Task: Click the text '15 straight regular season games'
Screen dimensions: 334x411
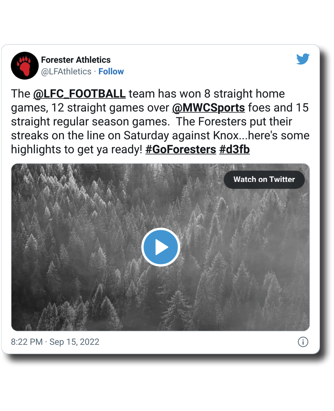Action: [160, 115]
